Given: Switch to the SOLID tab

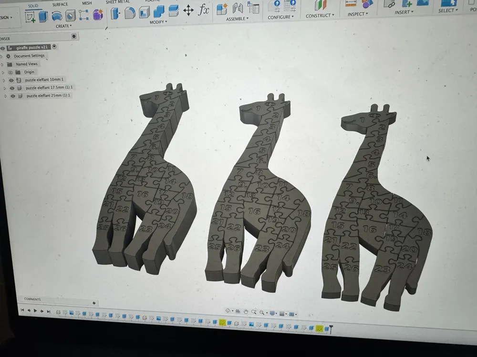Looking at the screenshot, I should pos(33,6).
